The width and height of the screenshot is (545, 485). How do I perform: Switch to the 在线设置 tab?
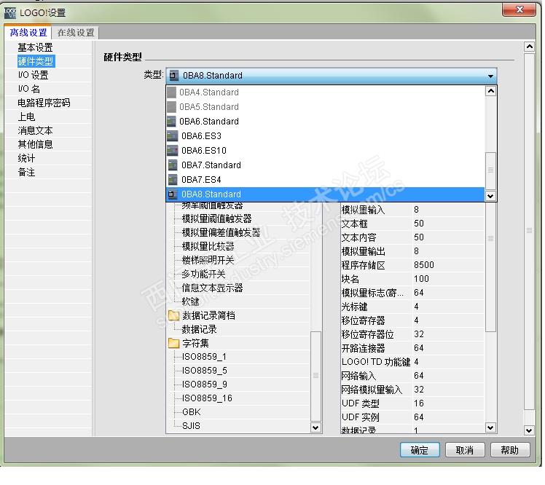click(x=76, y=33)
